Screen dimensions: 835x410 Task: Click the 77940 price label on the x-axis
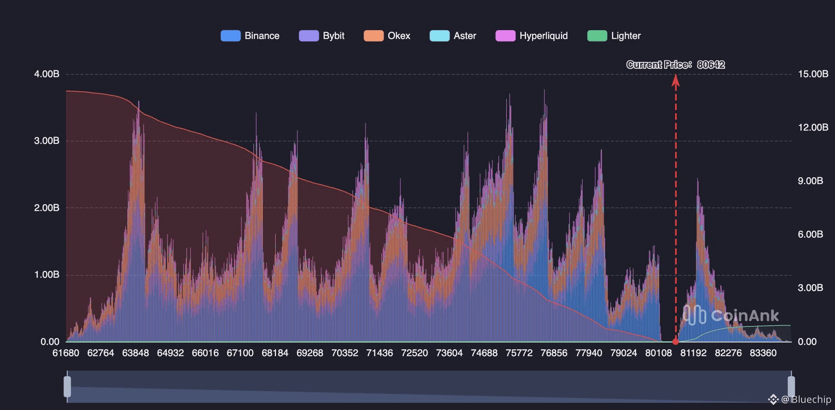click(x=589, y=353)
